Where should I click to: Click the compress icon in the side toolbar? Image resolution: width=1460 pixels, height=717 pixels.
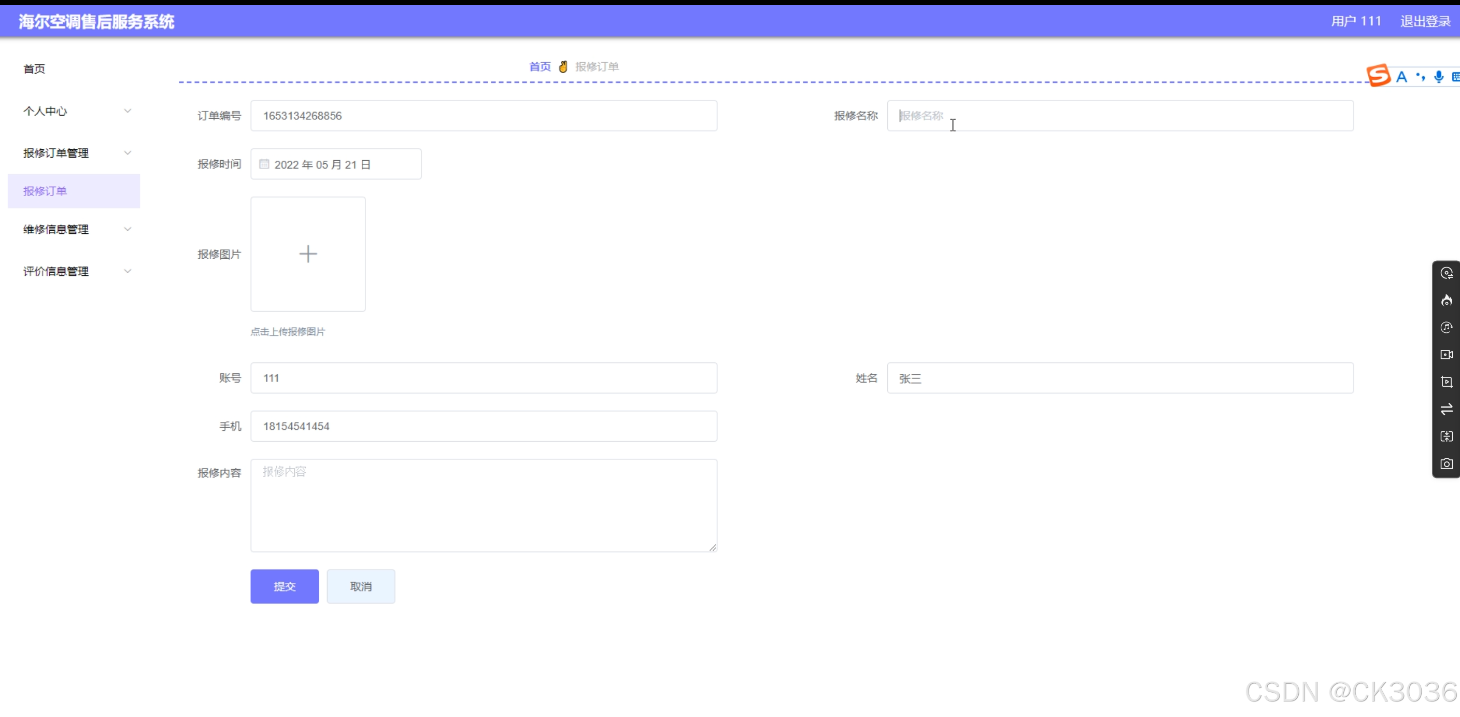click(1447, 437)
